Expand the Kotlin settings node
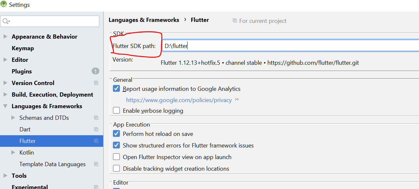Image resolution: width=419 pixels, height=189 pixels. (x=13, y=152)
